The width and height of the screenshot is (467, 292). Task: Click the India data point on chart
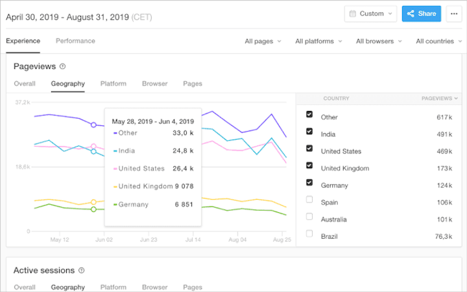click(x=93, y=152)
